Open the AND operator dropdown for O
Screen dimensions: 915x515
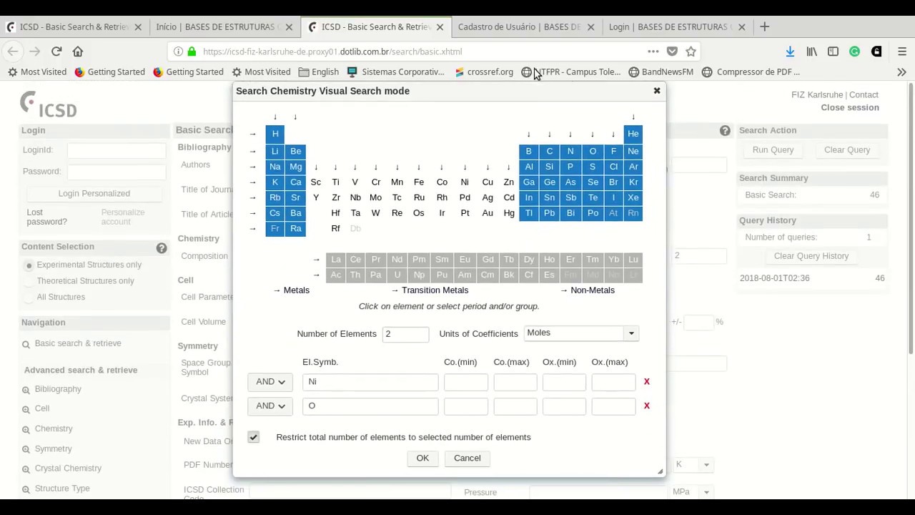(270, 406)
